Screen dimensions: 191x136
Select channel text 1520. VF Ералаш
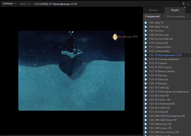tap(158, 83)
